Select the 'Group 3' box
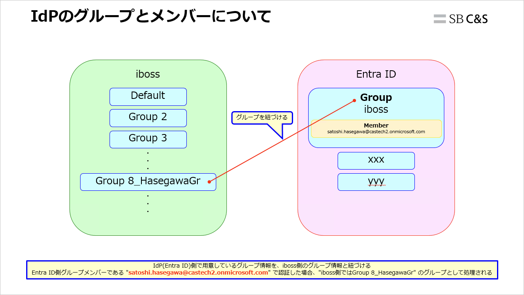 pos(148,139)
